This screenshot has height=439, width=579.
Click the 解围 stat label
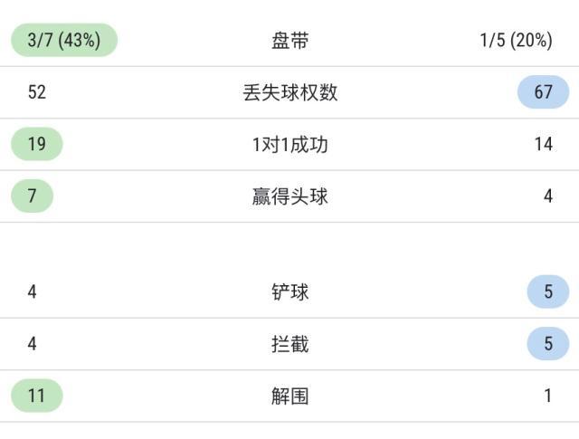[289, 396]
